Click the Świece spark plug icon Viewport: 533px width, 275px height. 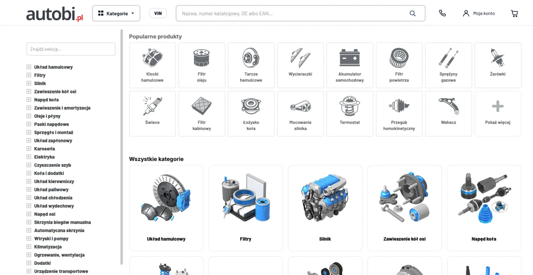point(152,106)
